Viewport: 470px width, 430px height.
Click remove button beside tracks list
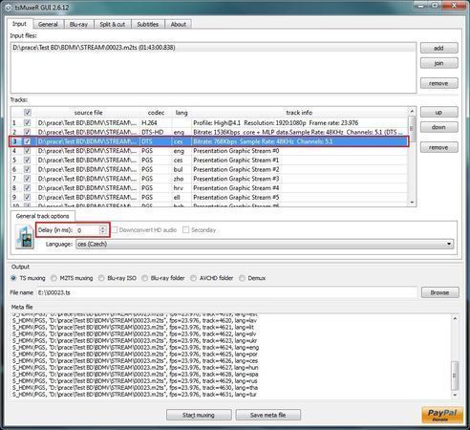(438, 147)
